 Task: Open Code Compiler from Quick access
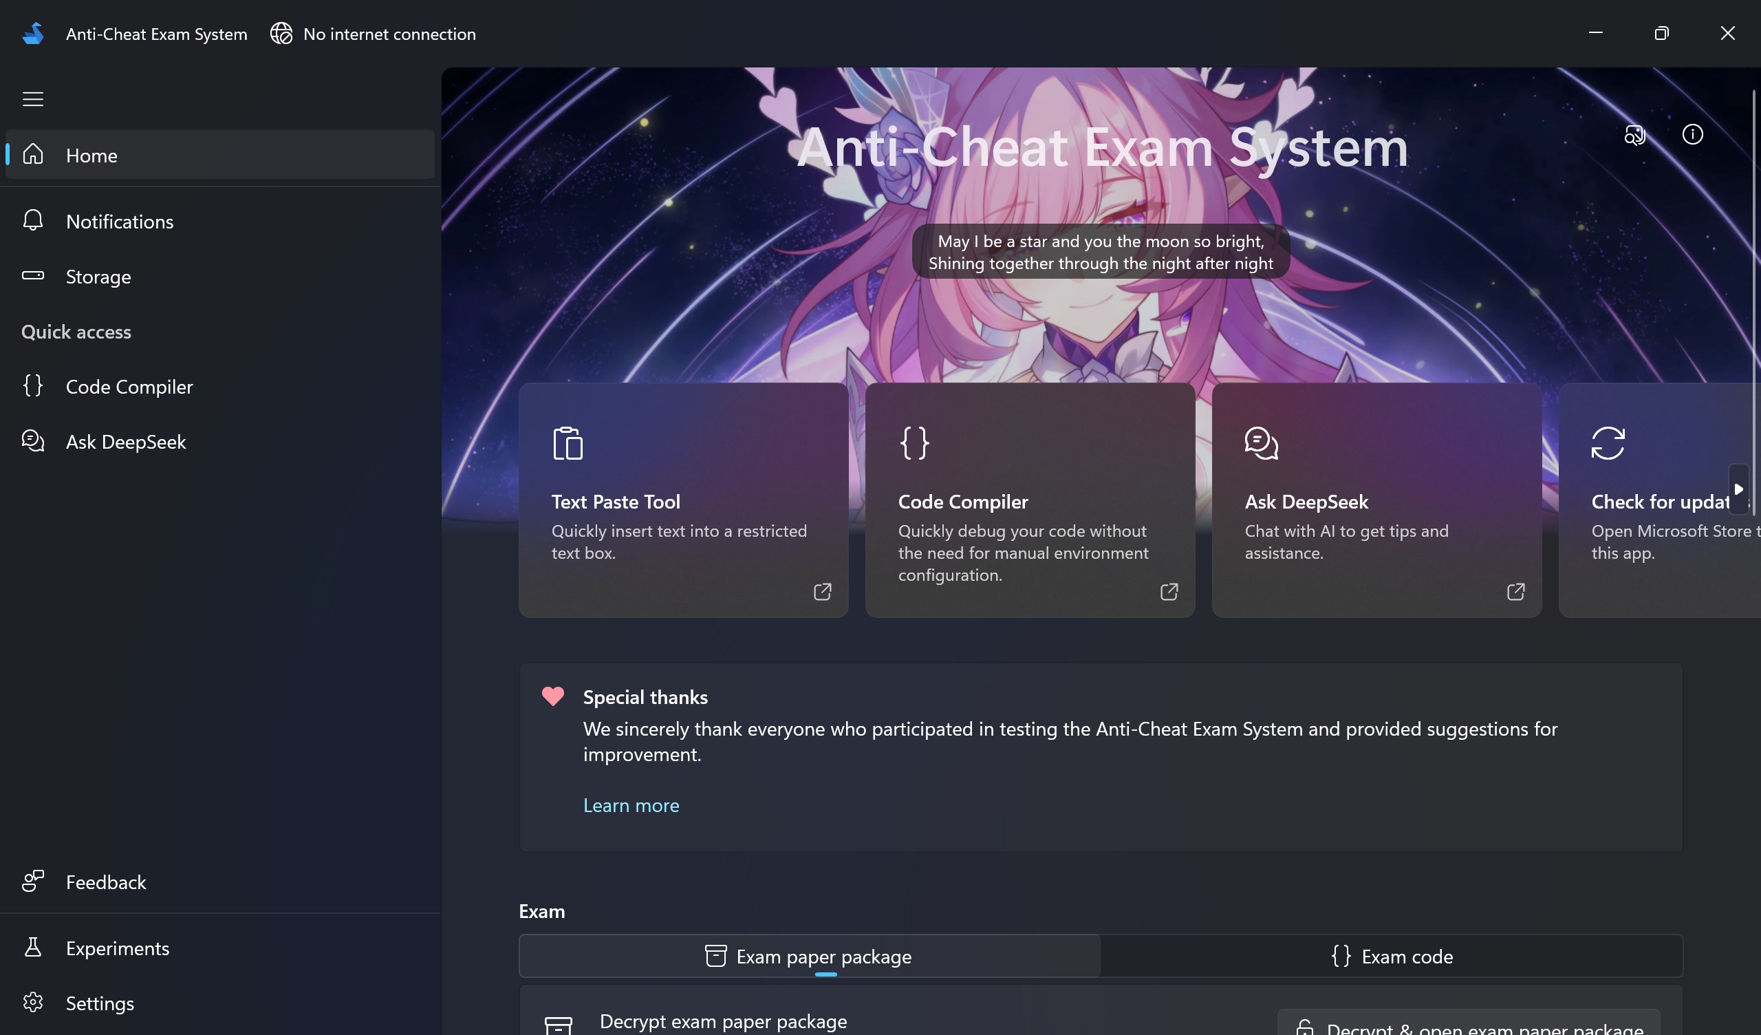click(129, 387)
